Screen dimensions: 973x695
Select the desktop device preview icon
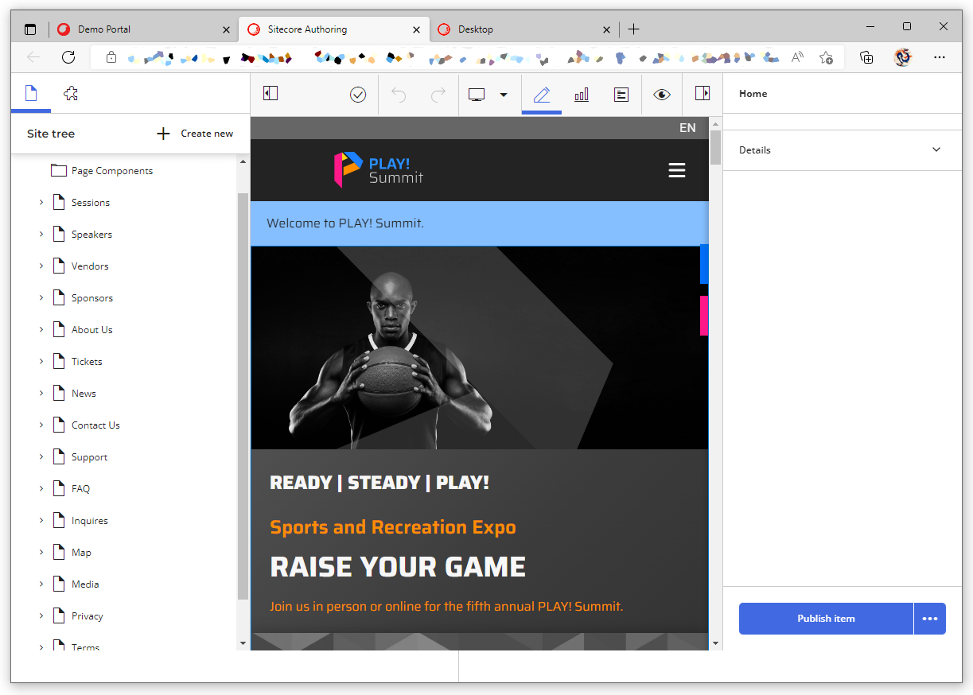coord(477,95)
